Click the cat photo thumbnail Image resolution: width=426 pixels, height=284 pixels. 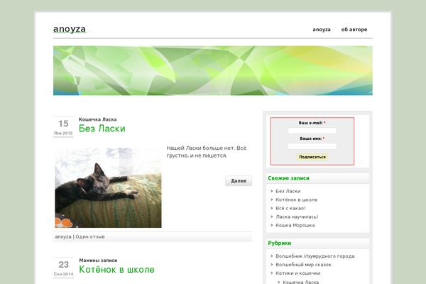coord(108,187)
